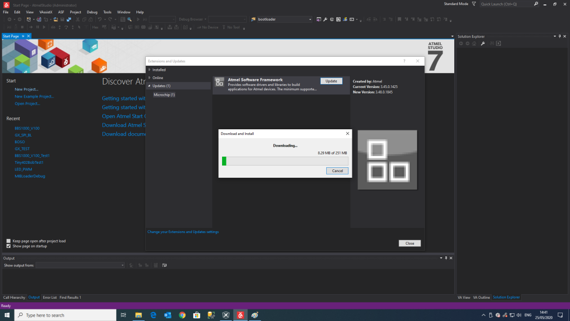Open recent project LED_PWM
Screen dimensions: 570x321
coord(23,169)
